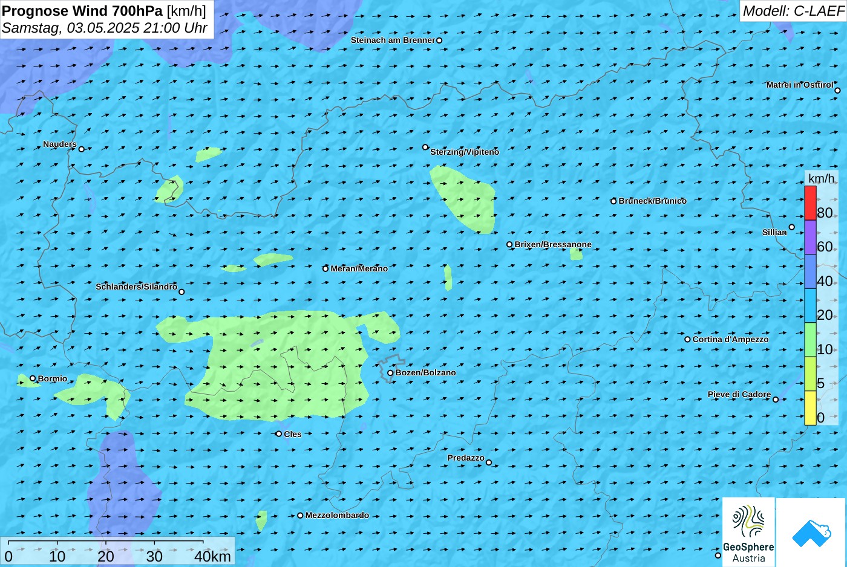Viewport: 847px width, 567px height.
Task: Click the yellow 0 km/h legend swatch
Action: 810,408
